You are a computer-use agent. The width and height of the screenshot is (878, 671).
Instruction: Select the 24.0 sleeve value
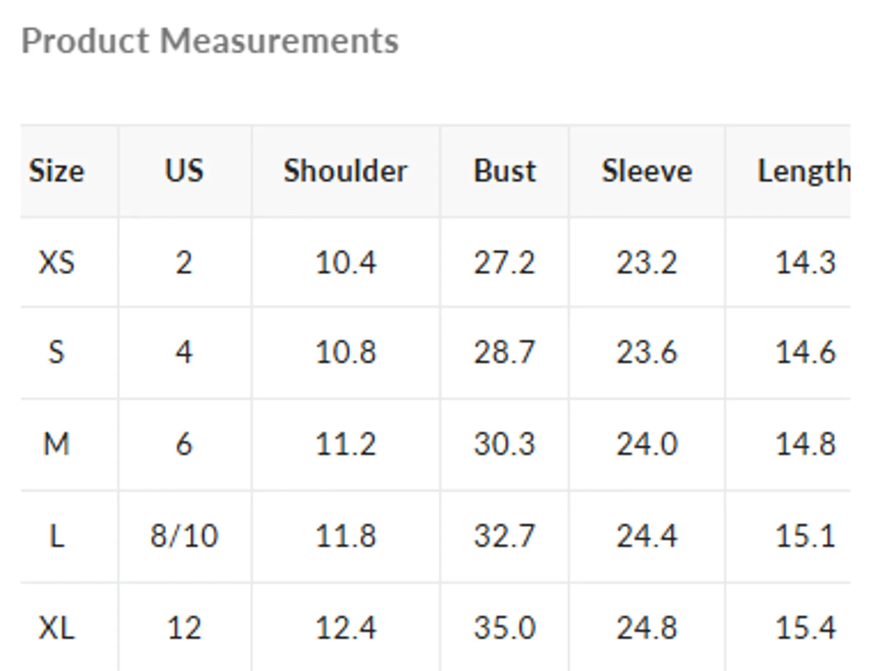tap(647, 444)
